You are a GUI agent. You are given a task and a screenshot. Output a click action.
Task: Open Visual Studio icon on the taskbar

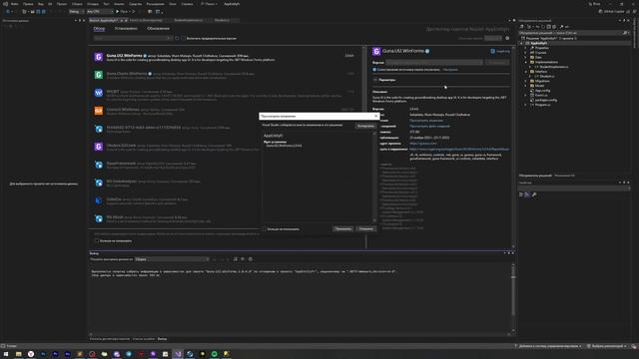(178, 354)
